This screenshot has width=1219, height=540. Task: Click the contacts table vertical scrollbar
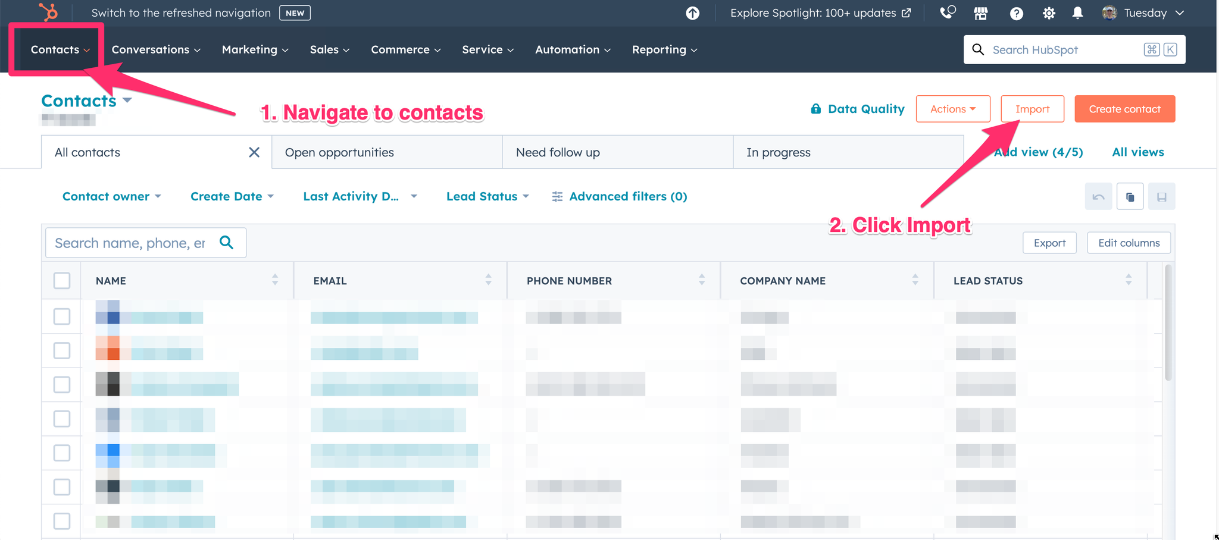point(1168,323)
